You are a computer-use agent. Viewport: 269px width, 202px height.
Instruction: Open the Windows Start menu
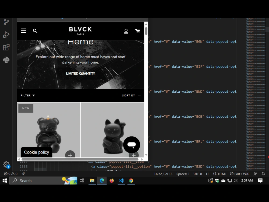[x=5, y=180]
